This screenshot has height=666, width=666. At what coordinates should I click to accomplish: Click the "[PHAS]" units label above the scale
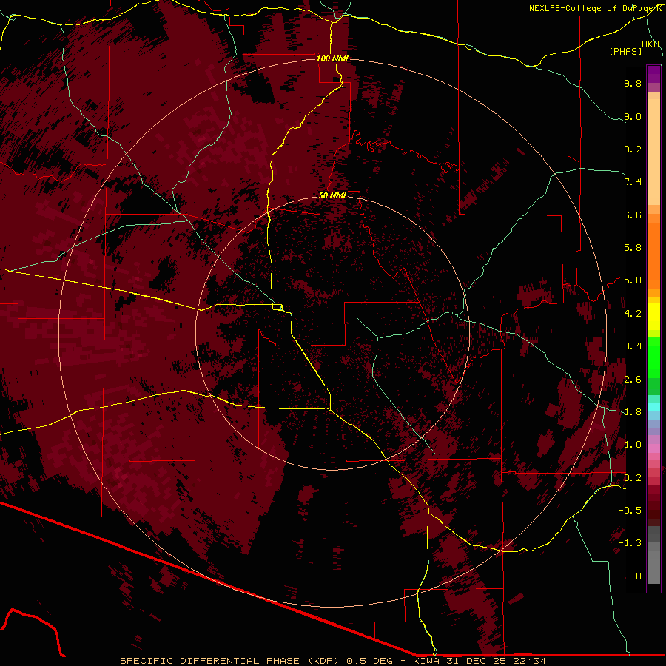pos(625,51)
